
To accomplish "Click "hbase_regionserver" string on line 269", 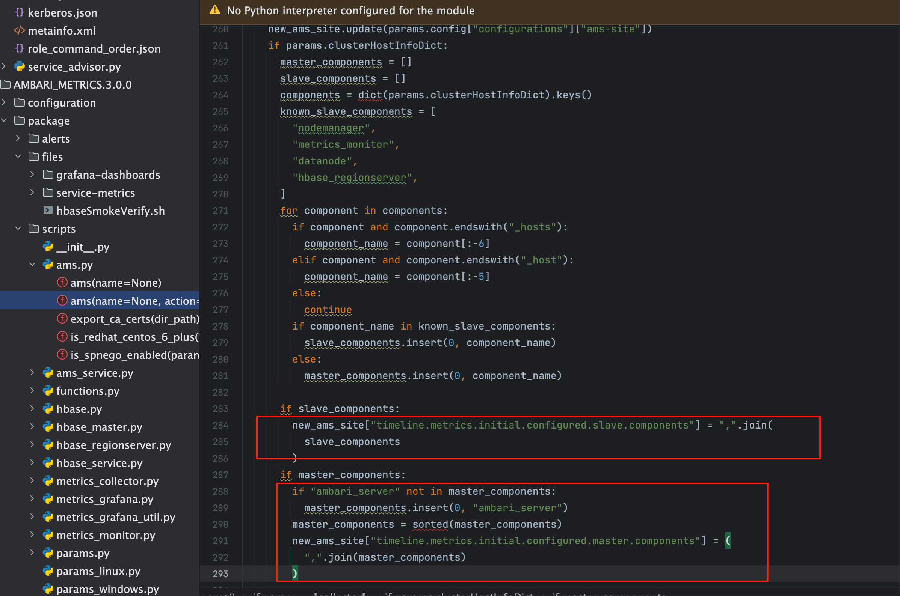I will (352, 178).
